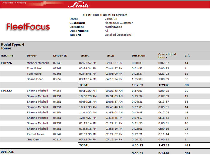The image size is (210, 155).
Task: Click the Driver column header
Action: coord(31,56)
